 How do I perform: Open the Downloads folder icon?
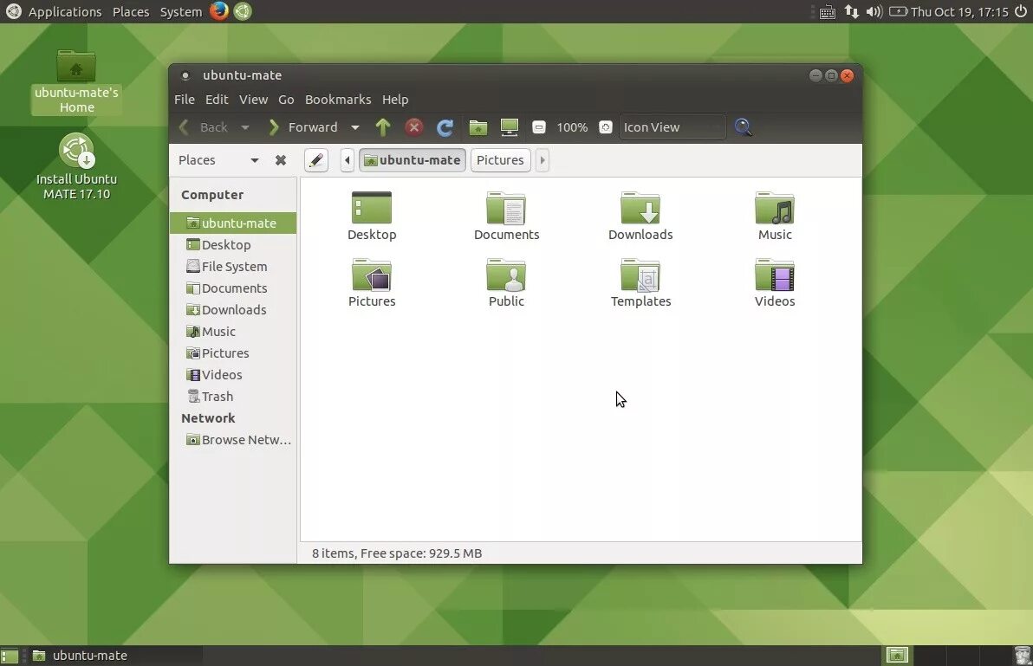pyautogui.click(x=640, y=217)
